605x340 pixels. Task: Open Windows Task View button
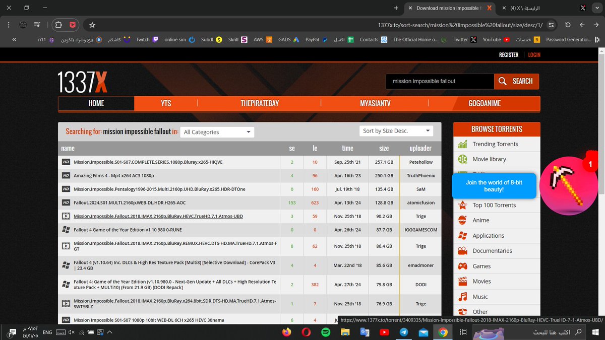click(x=463, y=332)
